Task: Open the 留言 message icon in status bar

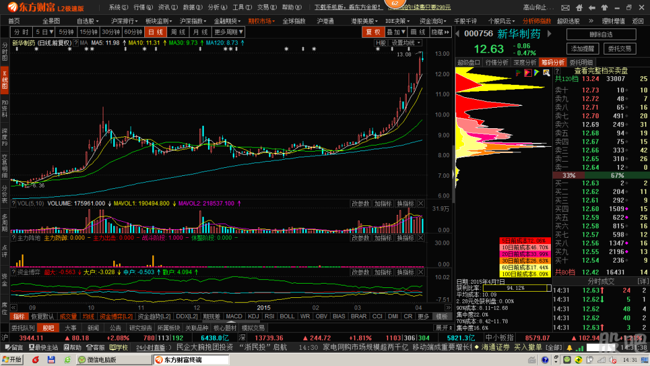Action: (x=14, y=347)
